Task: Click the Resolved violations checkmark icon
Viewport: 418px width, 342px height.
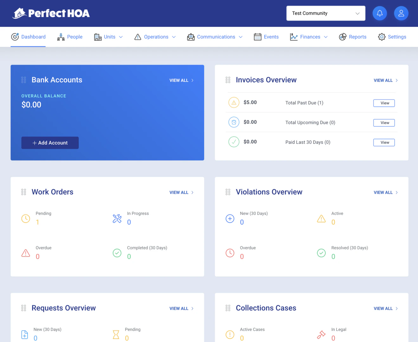Action: coord(321,253)
